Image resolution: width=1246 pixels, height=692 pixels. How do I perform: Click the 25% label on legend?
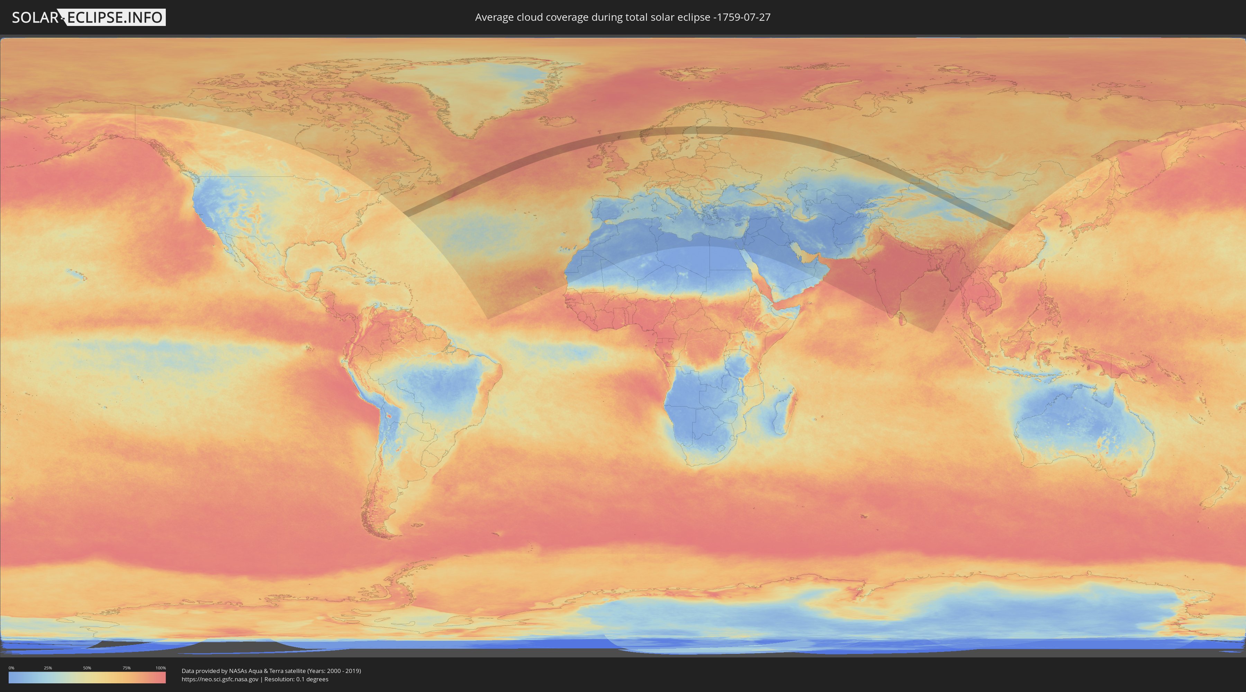48,668
